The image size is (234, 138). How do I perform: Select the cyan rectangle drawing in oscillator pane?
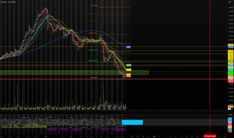tap(132, 122)
